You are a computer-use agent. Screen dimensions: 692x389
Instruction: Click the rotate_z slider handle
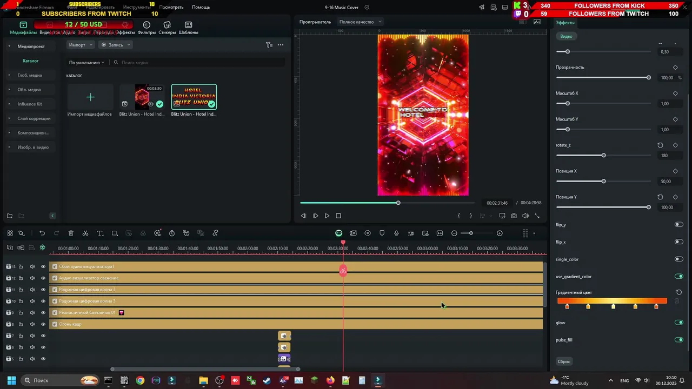point(603,156)
